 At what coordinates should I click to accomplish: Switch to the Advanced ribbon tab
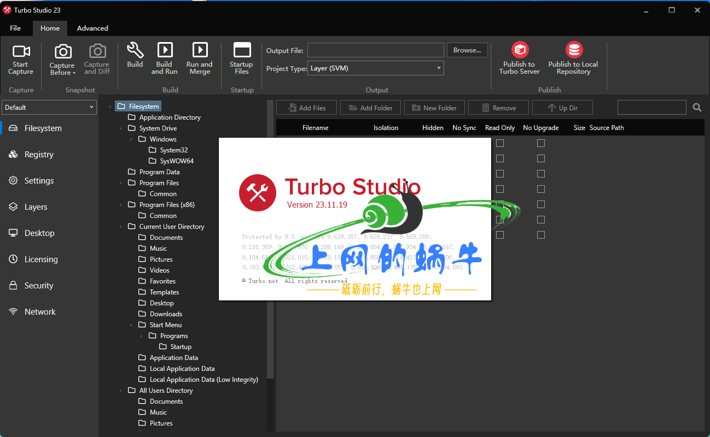(x=92, y=28)
